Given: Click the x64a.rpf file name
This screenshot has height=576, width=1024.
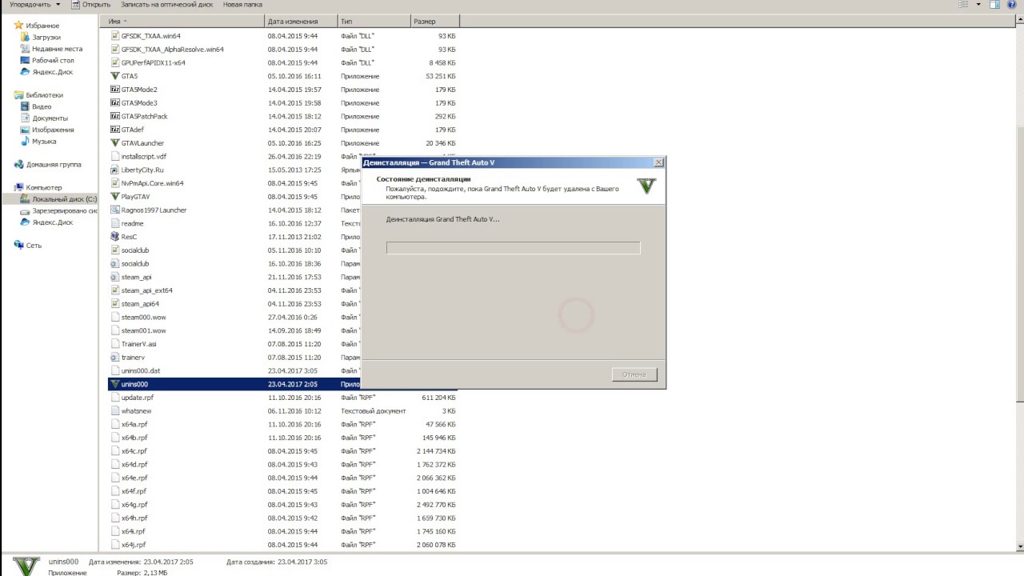Looking at the screenshot, I should point(134,424).
